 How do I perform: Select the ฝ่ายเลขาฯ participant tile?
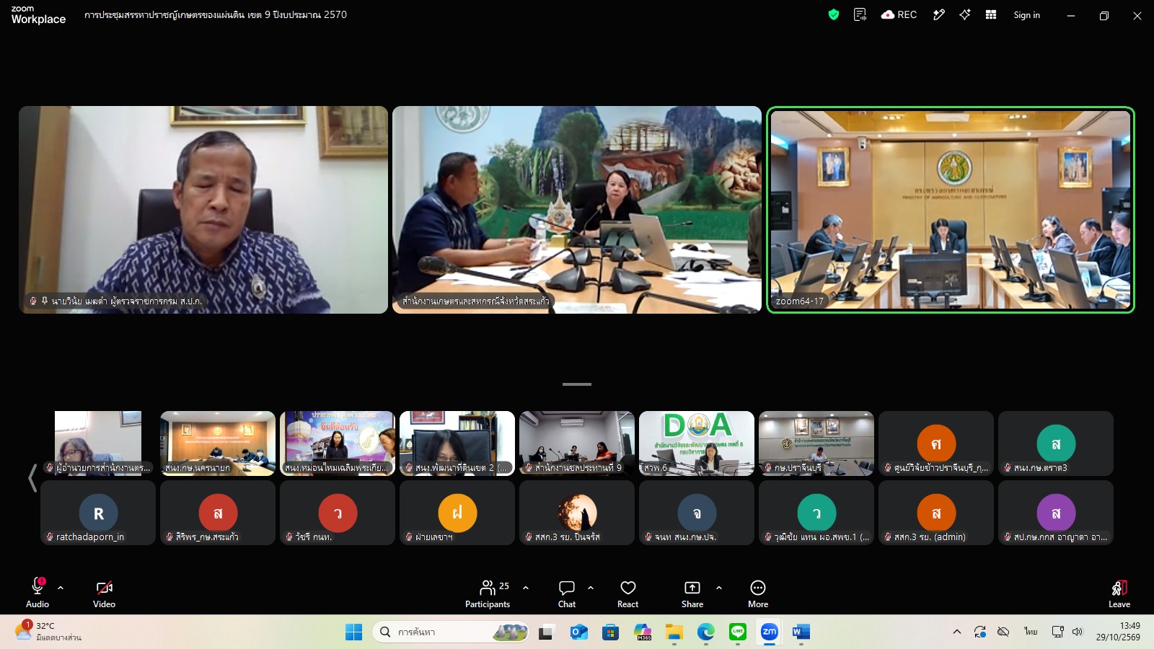[x=457, y=513]
